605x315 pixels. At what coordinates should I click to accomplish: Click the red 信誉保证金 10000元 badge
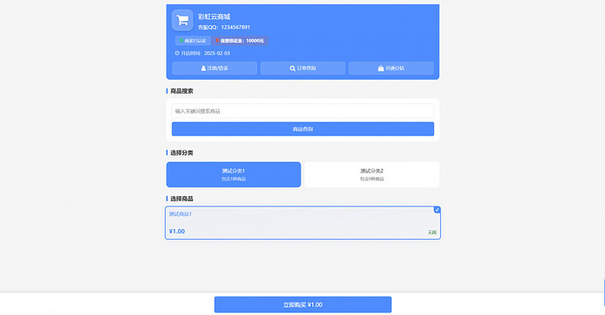click(239, 40)
